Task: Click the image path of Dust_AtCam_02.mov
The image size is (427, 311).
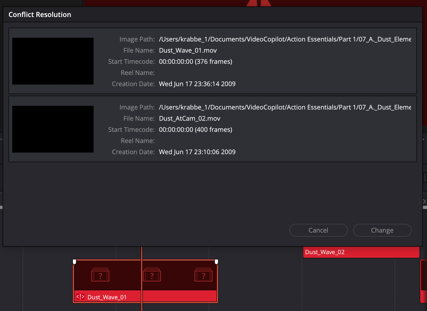Action: [285, 107]
